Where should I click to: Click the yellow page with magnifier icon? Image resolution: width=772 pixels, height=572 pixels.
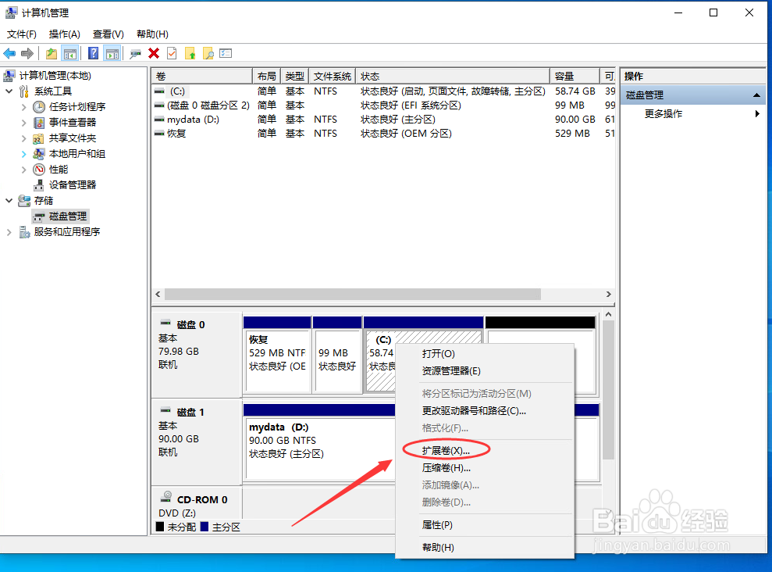(x=208, y=53)
